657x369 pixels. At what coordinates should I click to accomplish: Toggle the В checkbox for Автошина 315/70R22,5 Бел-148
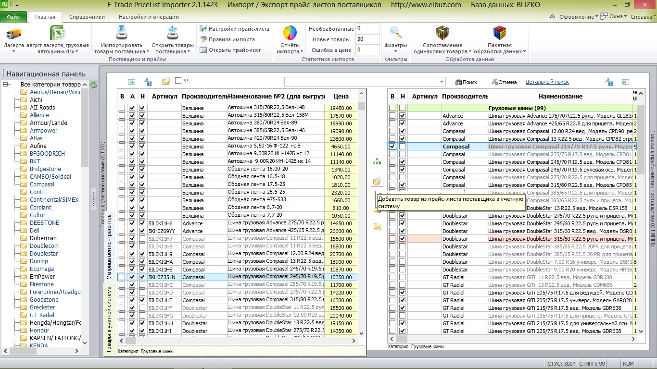pos(122,108)
